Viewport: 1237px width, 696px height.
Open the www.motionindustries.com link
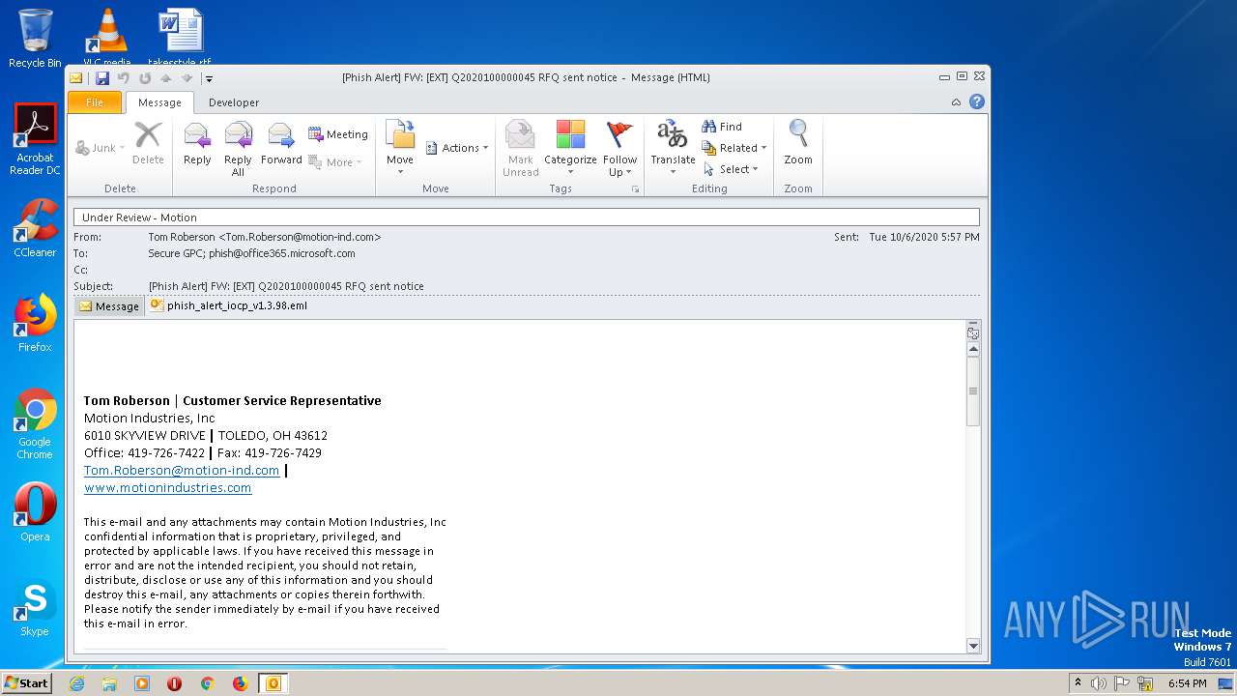168,488
